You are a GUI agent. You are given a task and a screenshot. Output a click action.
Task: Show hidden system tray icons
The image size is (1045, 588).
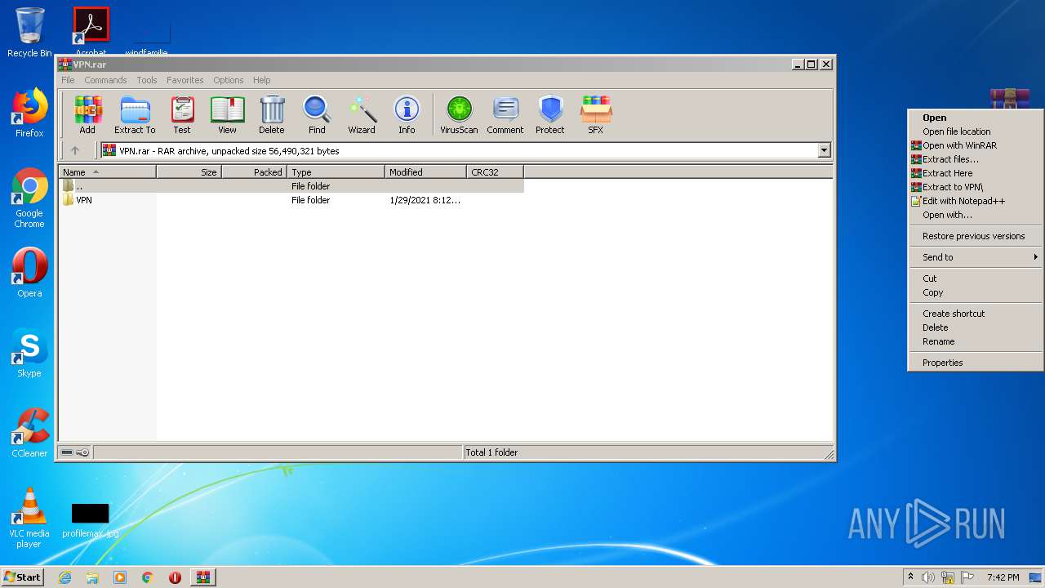910,577
